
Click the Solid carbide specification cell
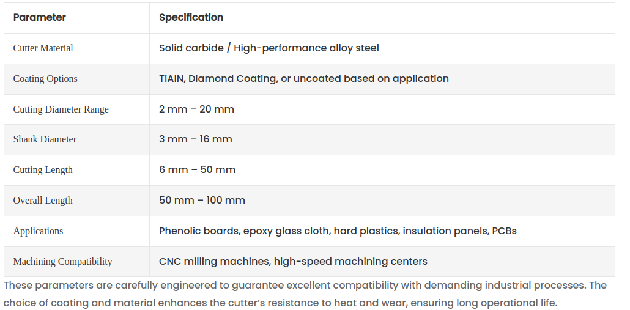[x=269, y=48]
